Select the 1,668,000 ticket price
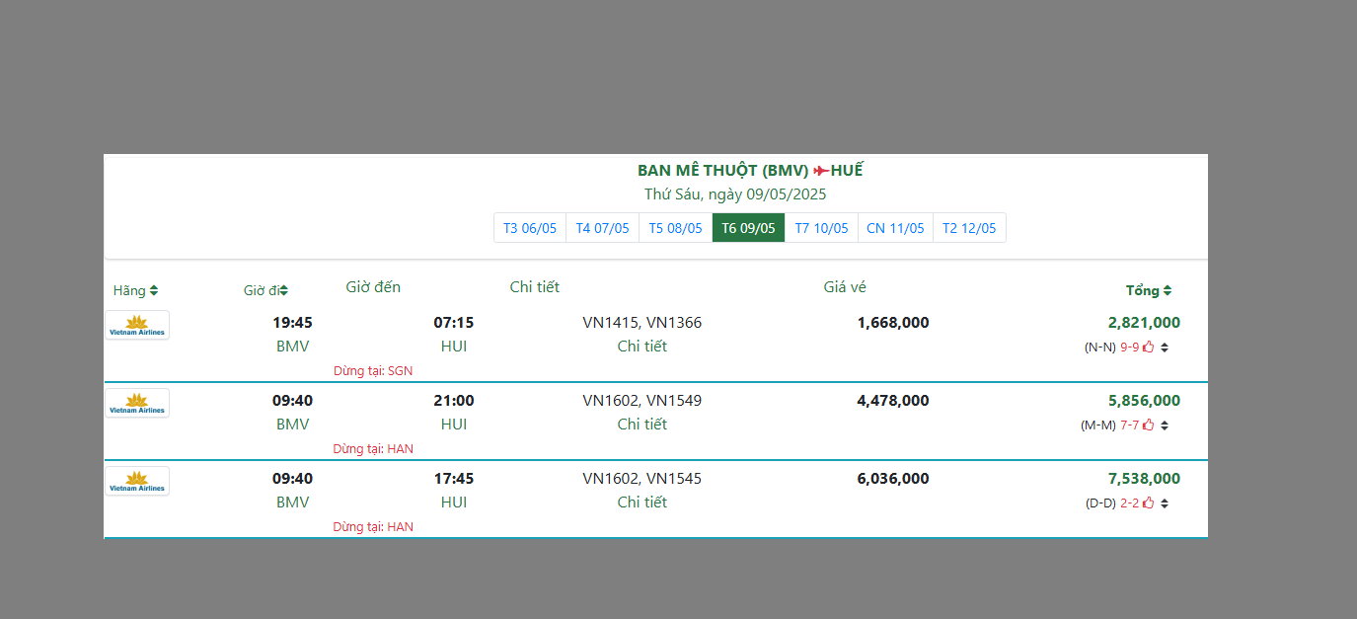The image size is (1357, 619). pyautogui.click(x=892, y=323)
